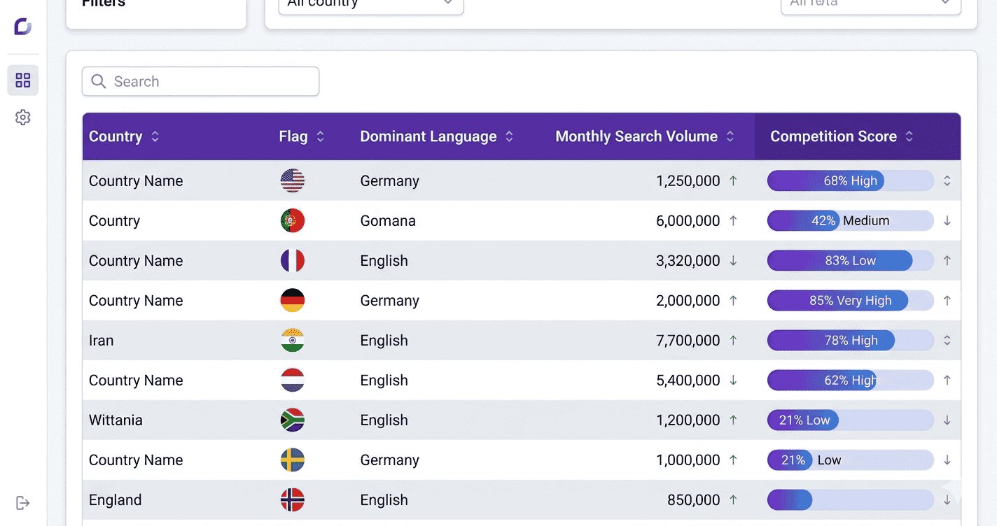Open Settings via the gear icon
Screen dimensions: 997x526
[22, 117]
